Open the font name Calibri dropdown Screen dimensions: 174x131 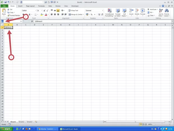tap(36, 10)
